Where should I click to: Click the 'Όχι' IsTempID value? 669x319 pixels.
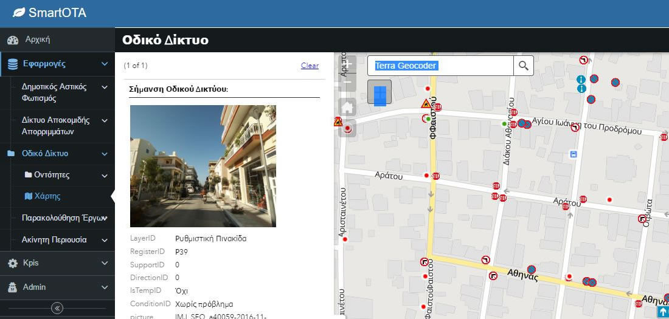pos(181,291)
